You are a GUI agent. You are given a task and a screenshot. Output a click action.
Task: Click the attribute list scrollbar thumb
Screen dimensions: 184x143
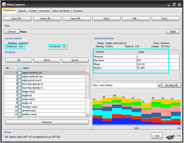(x=88, y=87)
